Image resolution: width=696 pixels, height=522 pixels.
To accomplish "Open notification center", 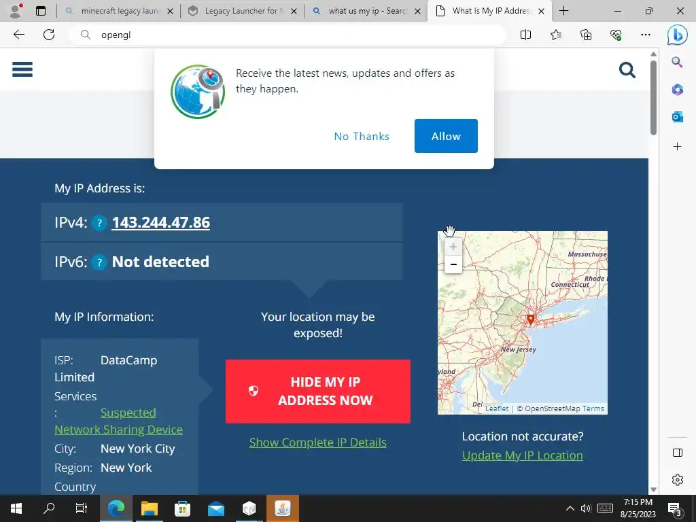I will [x=675, y=508].
